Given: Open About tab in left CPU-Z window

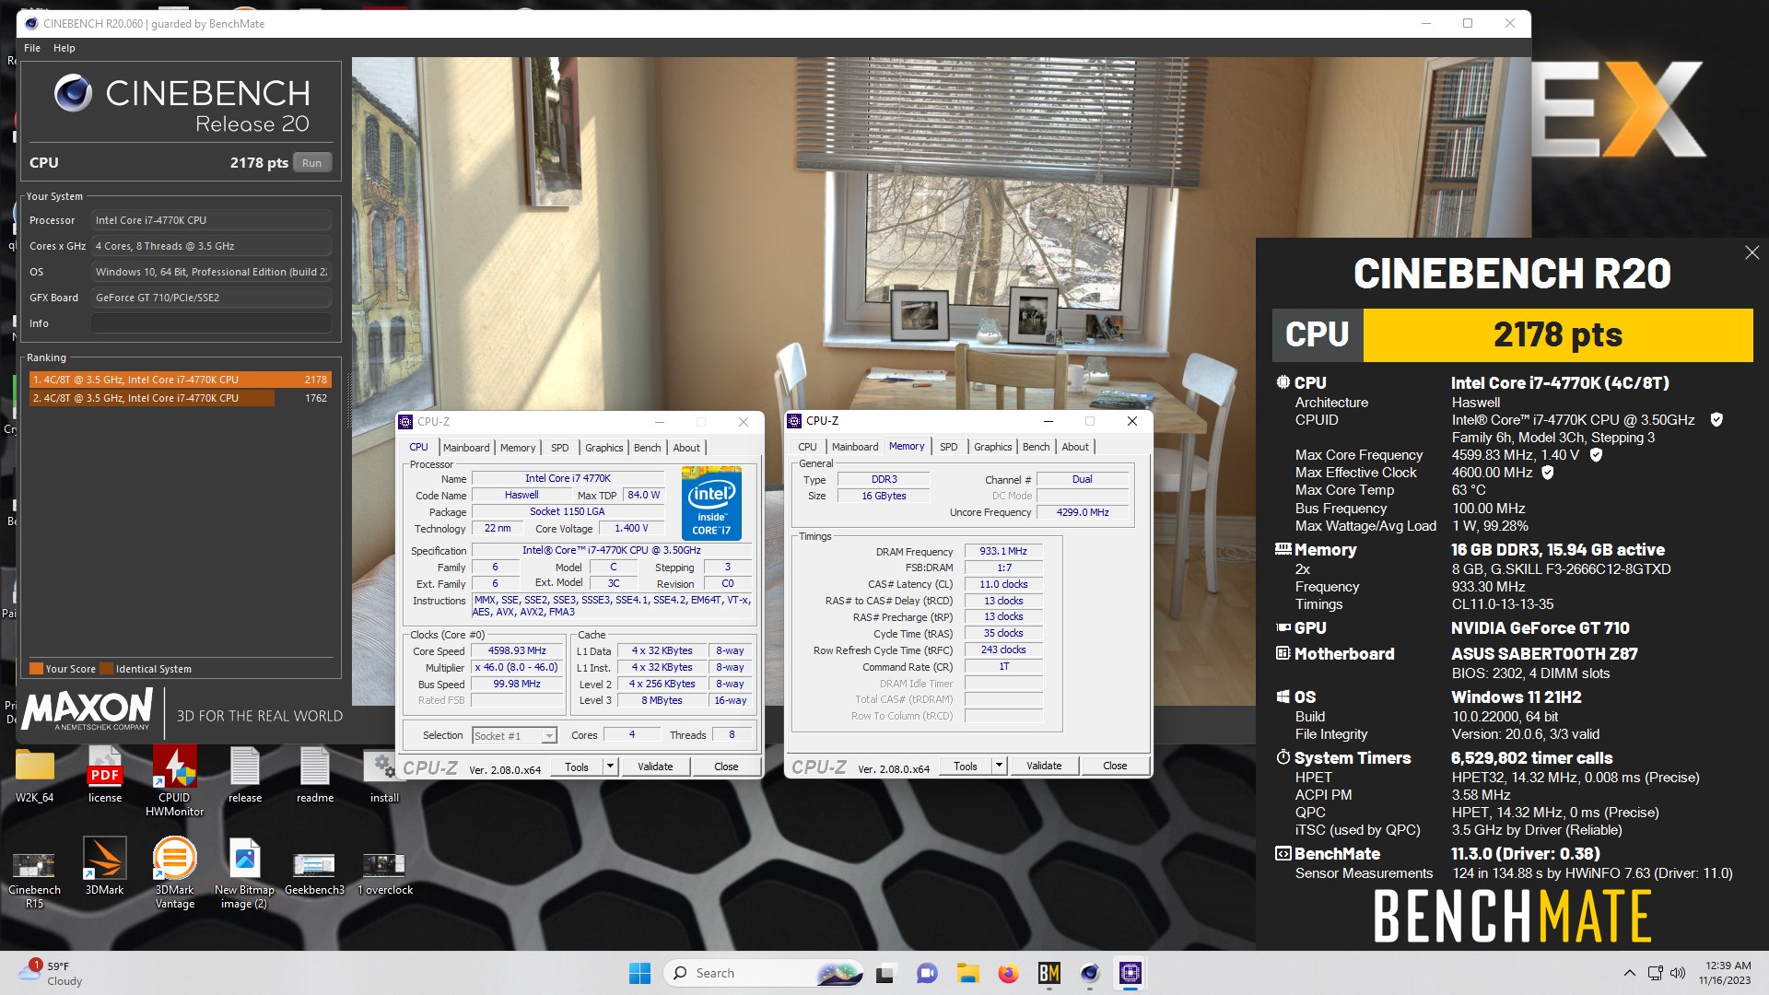Looking at the screenshot, I should point(686,448).
